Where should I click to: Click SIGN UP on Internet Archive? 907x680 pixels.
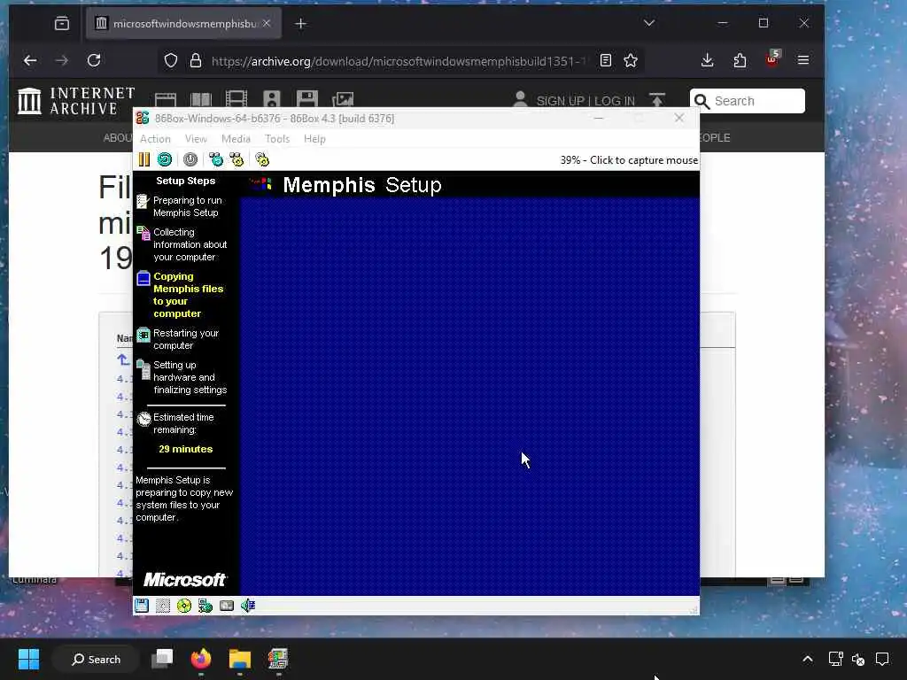(560, 101)
